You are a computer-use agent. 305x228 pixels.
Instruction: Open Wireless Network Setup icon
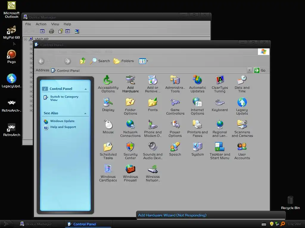[x=153, y=173]
